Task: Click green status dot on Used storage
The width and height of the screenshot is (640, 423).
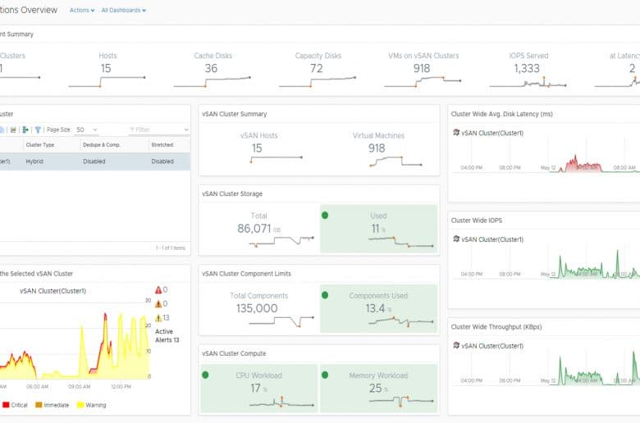Action: (x=325, y=216)
